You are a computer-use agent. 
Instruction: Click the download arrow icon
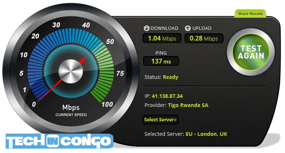pos(146,28)
